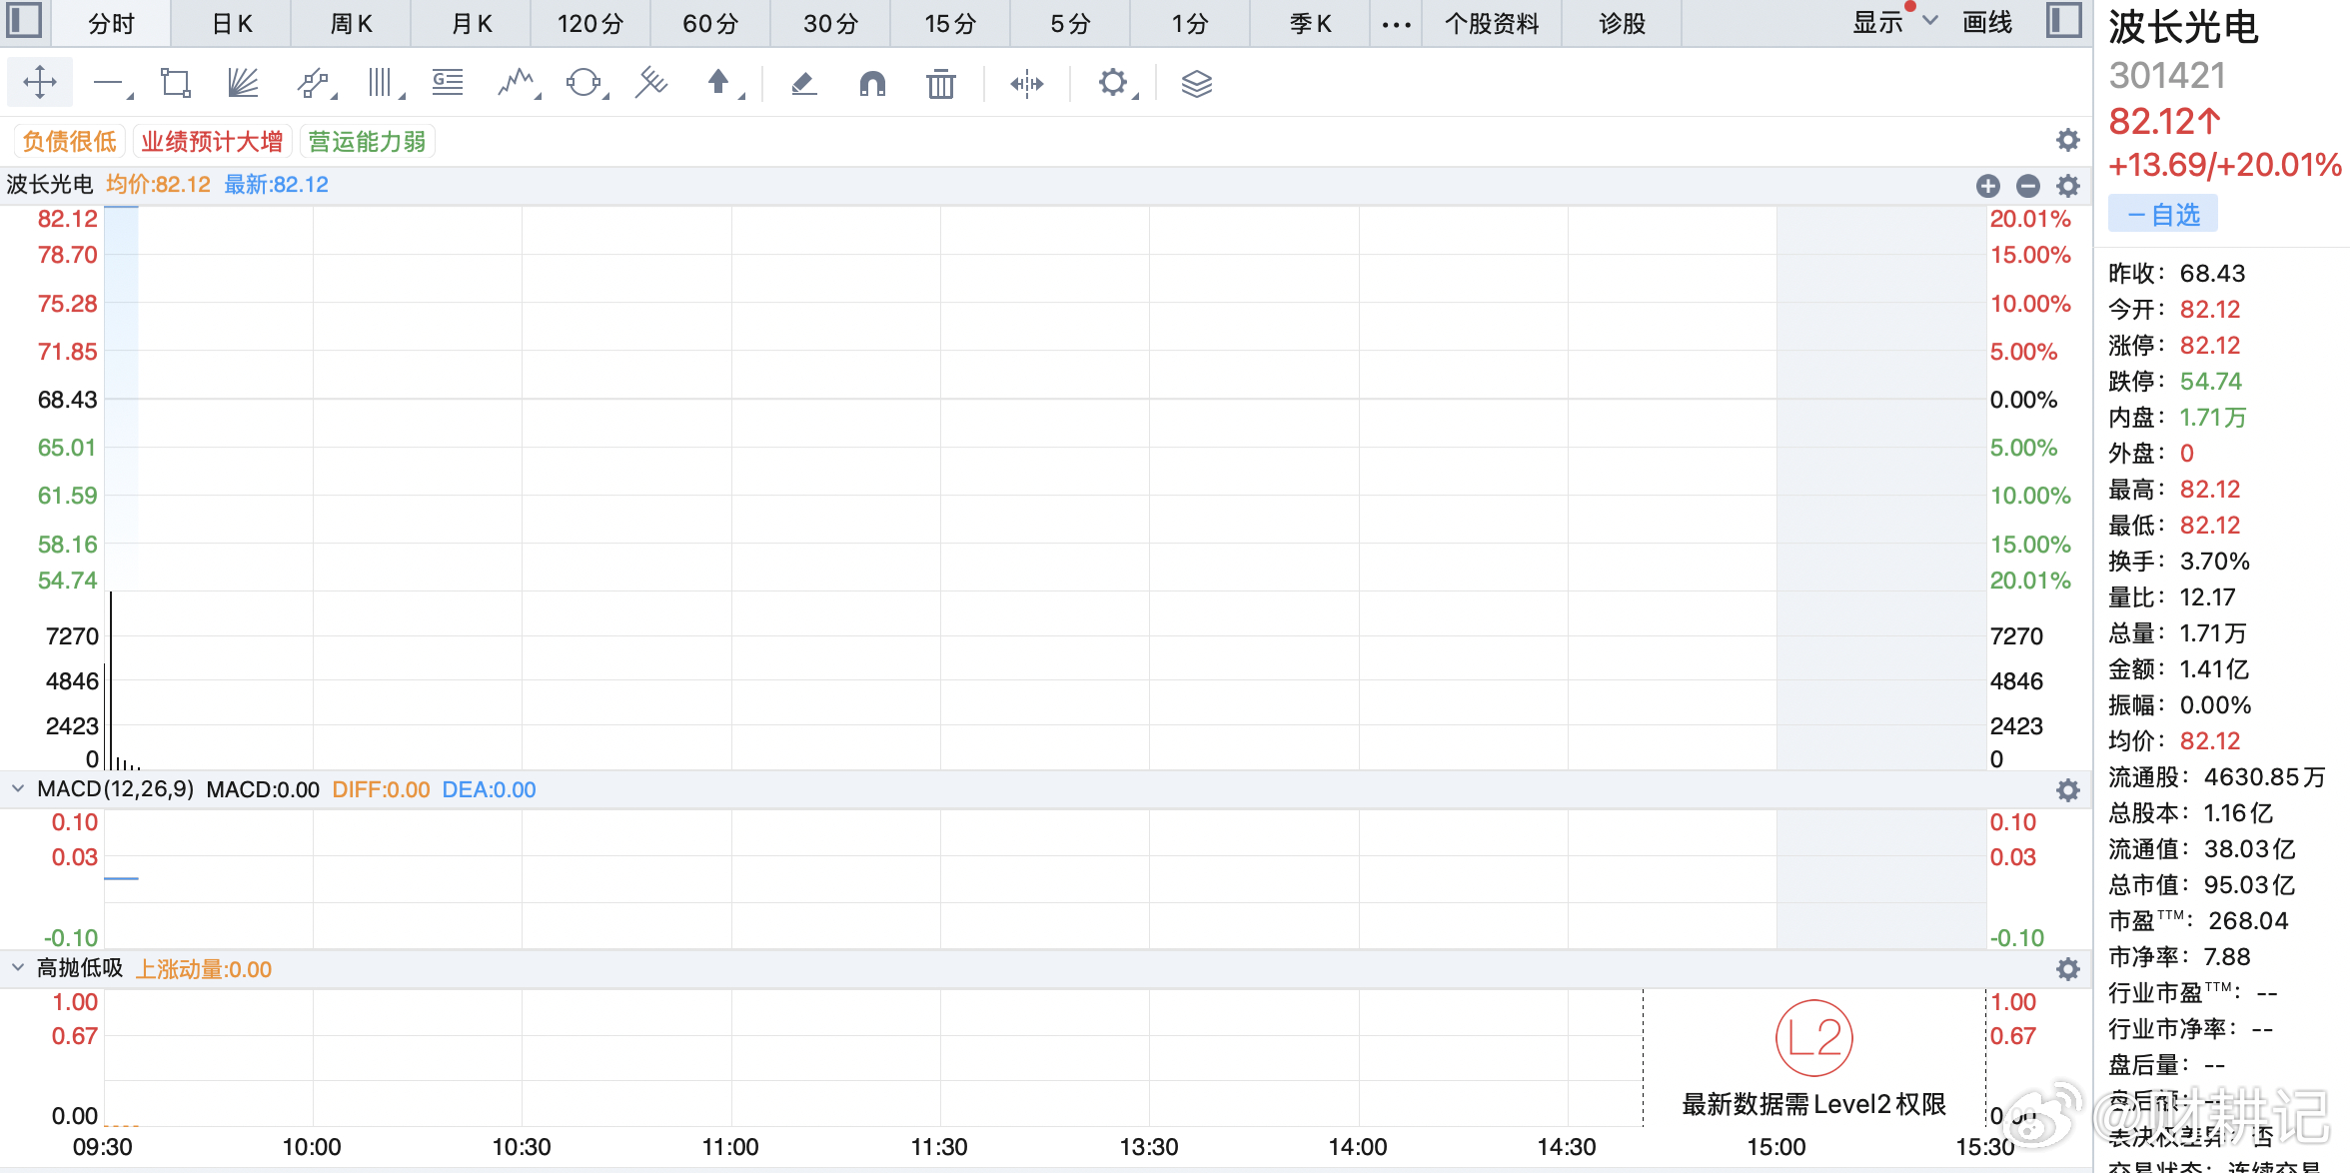This screenshot has height=1173, width=2350.
Task: Zoom out with the minus icon
Action: 2028,185
